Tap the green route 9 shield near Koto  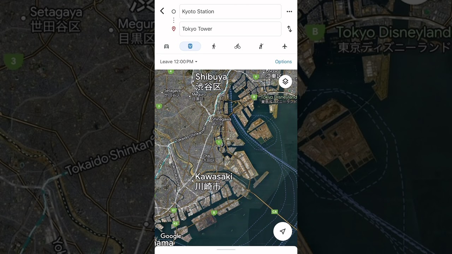coord(256,77)
